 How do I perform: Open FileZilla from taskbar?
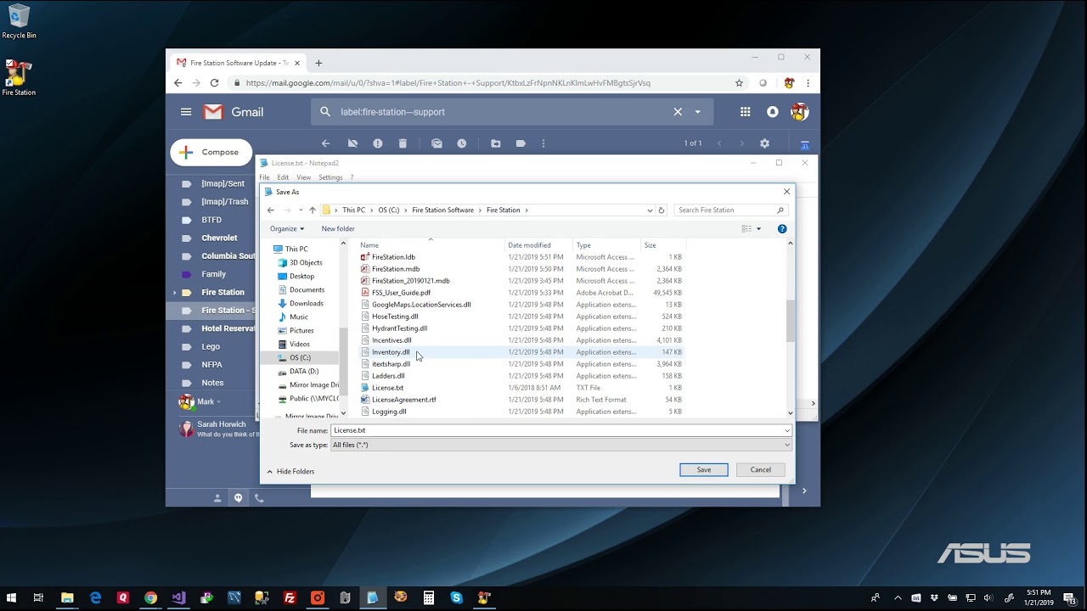click(x=290, y=597)
